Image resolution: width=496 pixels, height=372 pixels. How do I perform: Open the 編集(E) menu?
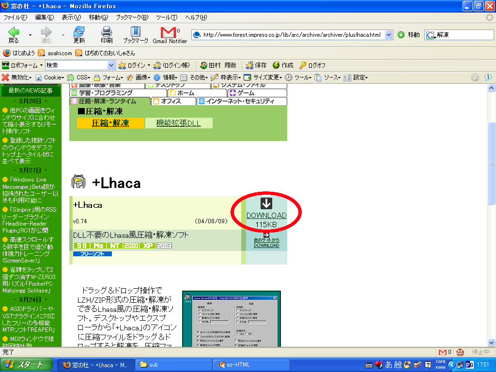(44, 17)
